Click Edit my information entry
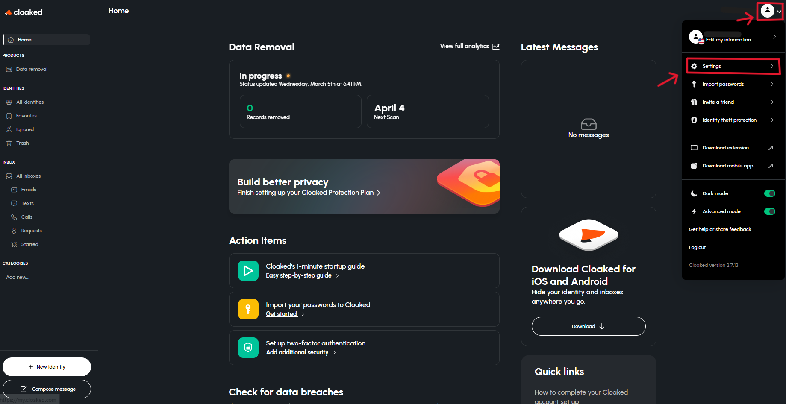Image resolution: width=786 pixels, height=404 pixels. (x=728, y=40)
